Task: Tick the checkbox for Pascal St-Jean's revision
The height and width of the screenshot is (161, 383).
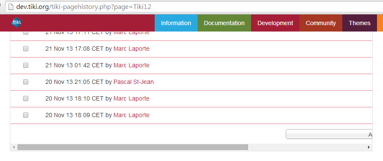Action: click(x=26, y=82)
